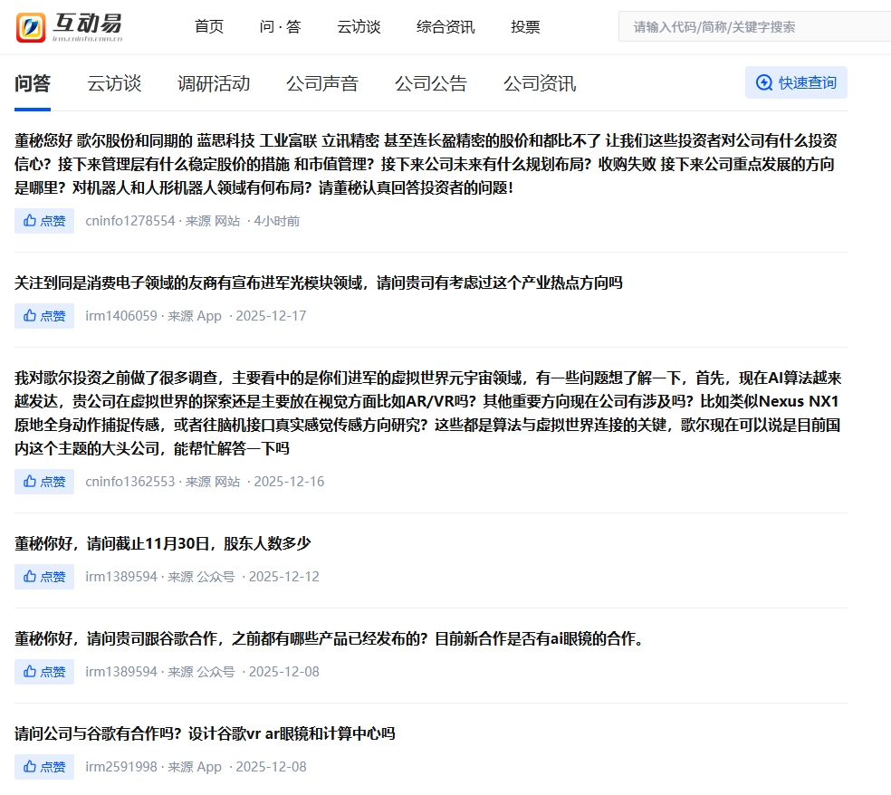Click the 互动易 logo icon
891x795 pixels.
[31, 28]
